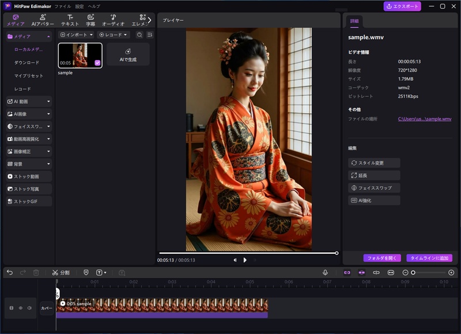Click the undo arrow in timeline toolbar
Image resolution: width=461 pixels, height=334 pixels.
click(10, 272)
